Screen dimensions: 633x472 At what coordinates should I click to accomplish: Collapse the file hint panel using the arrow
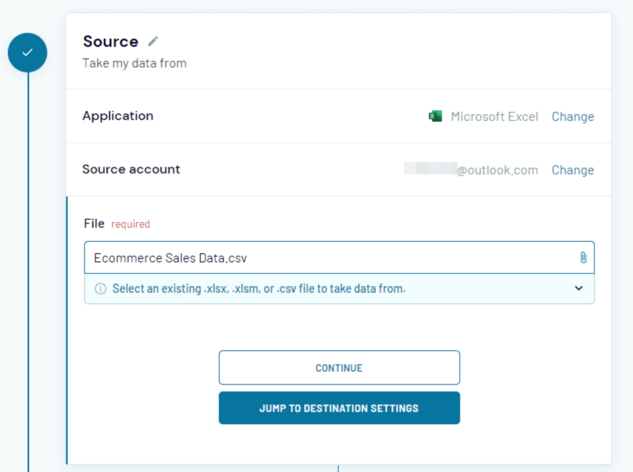[x=579, y=289]
